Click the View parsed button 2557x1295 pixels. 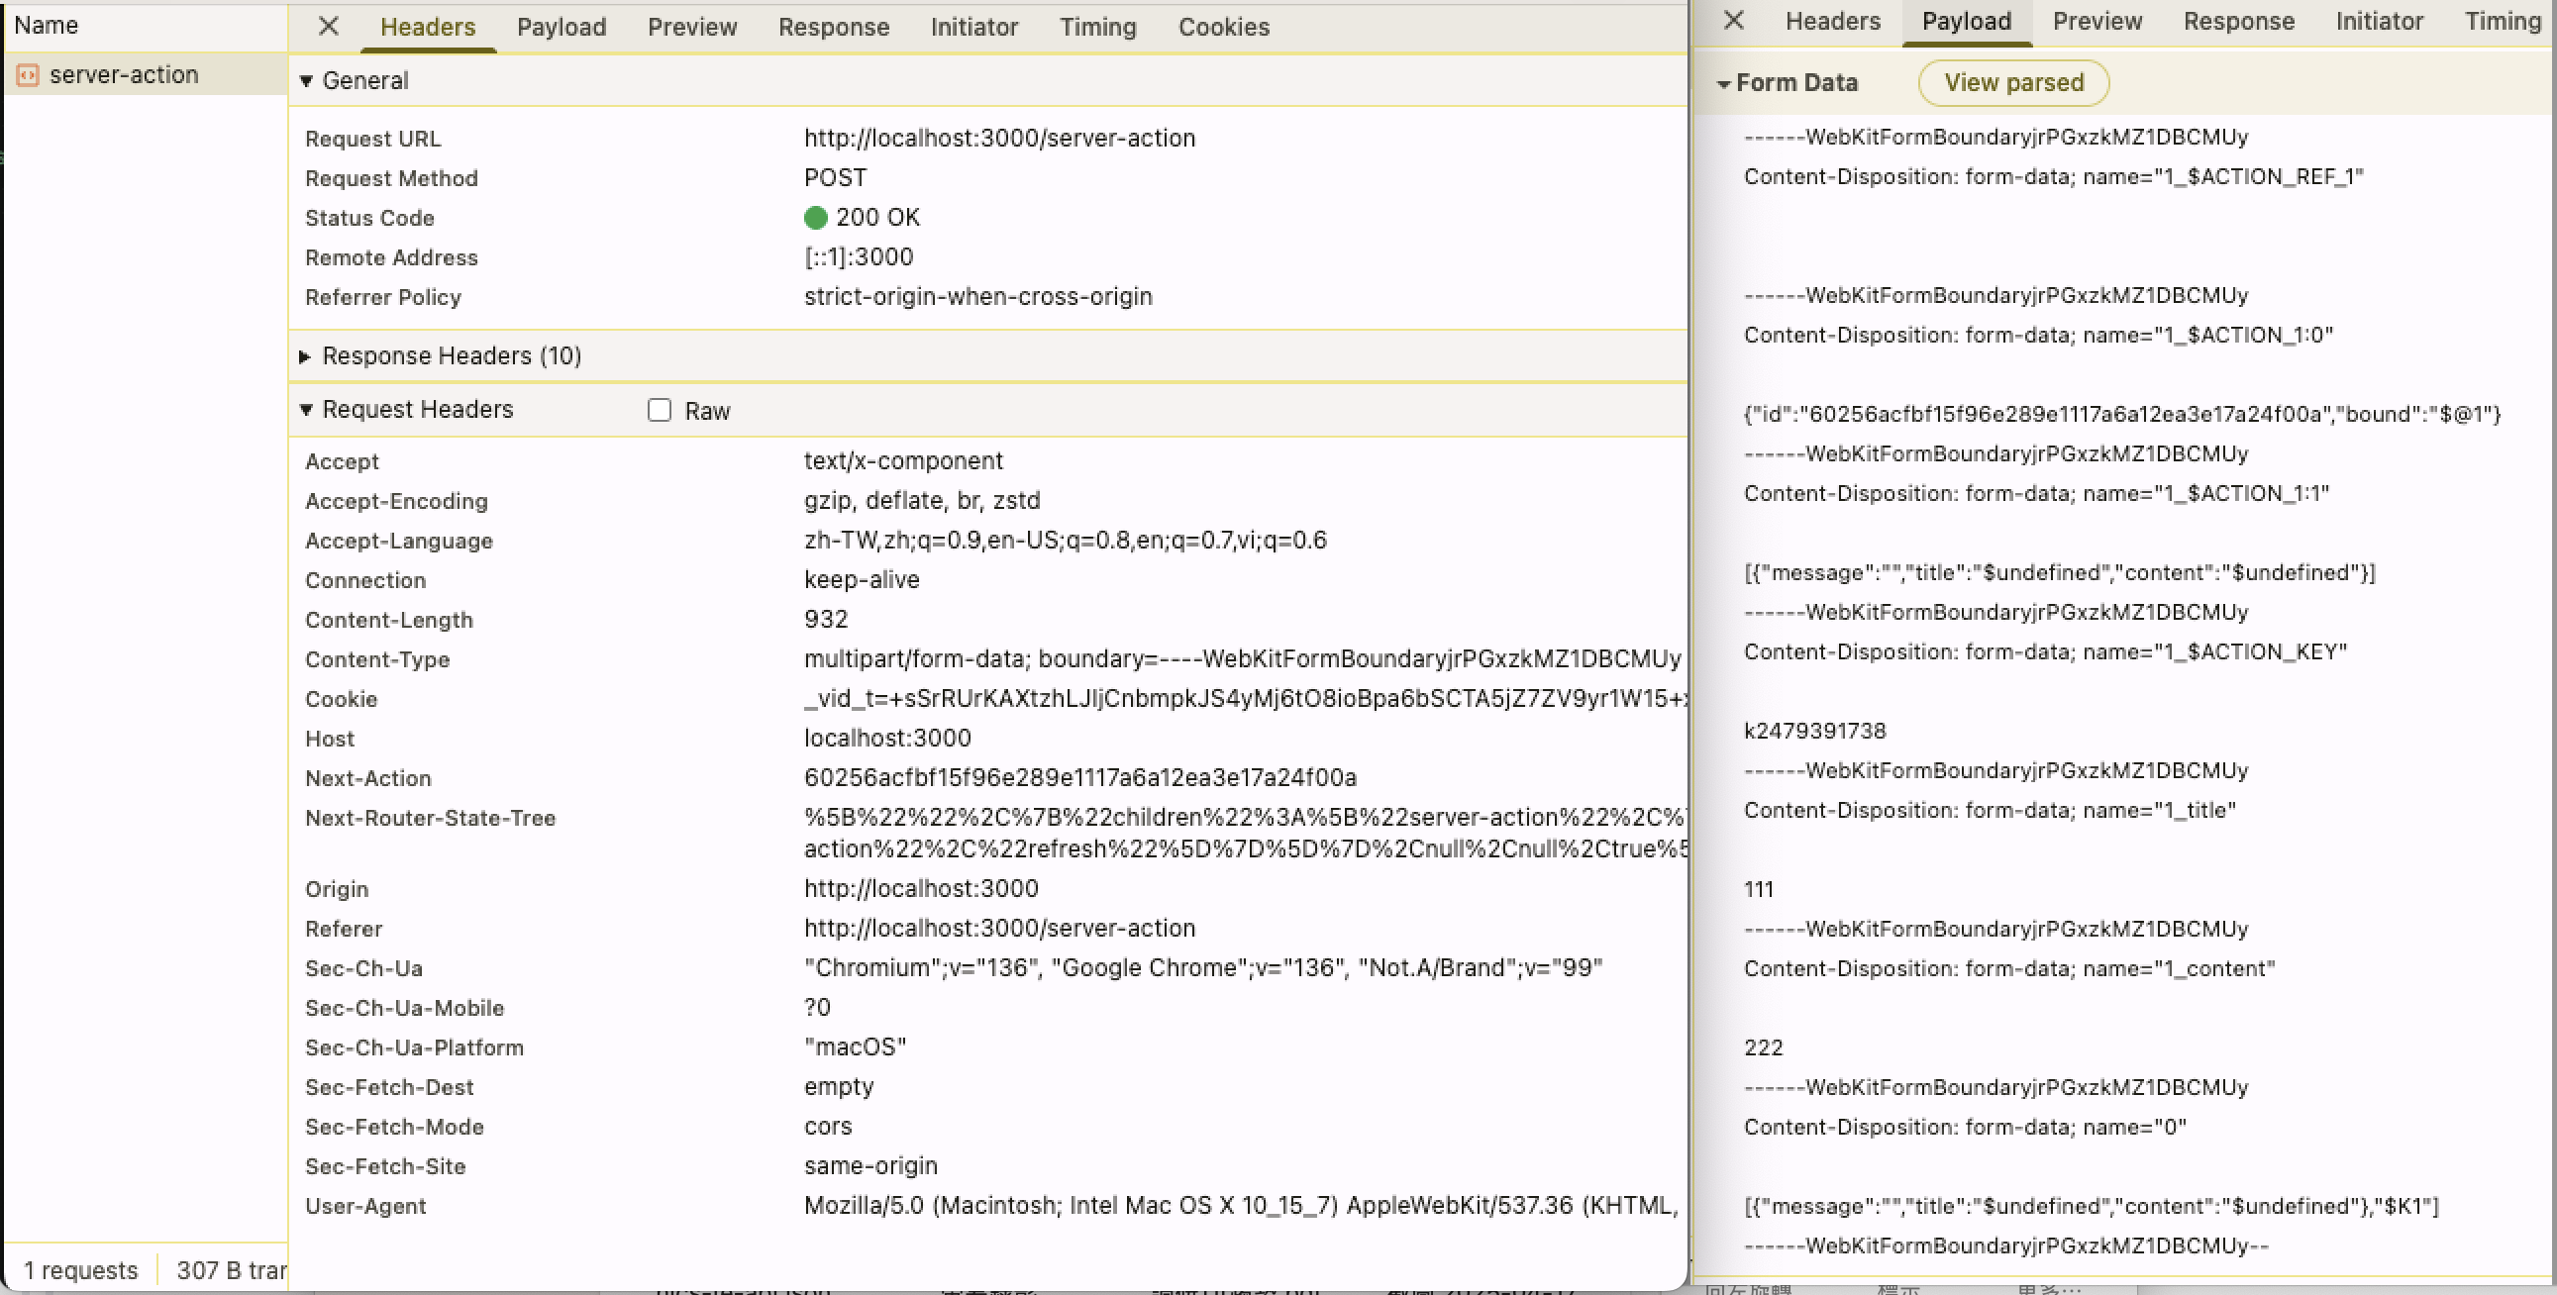pyautogui.click(x=2012, y=82)
